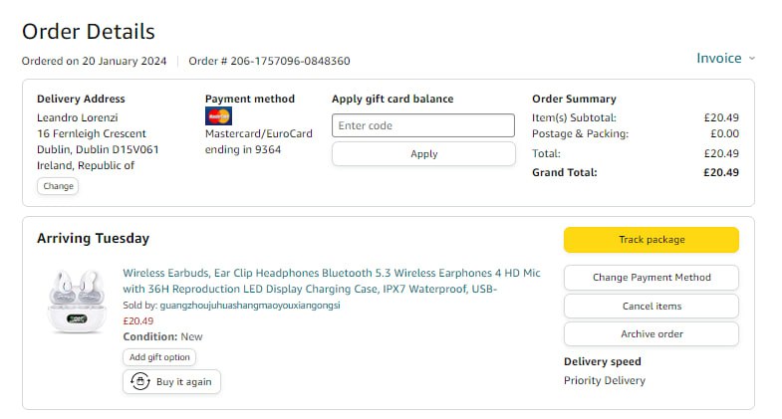This screenshot has height=419, width=782.
Task: Click the £20.49 product price
Action: coord(137,321)
